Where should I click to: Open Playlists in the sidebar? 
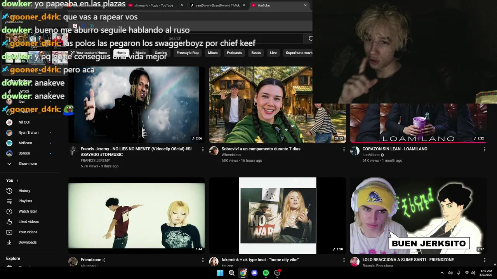pyautogui.click(x=25, y=201)
